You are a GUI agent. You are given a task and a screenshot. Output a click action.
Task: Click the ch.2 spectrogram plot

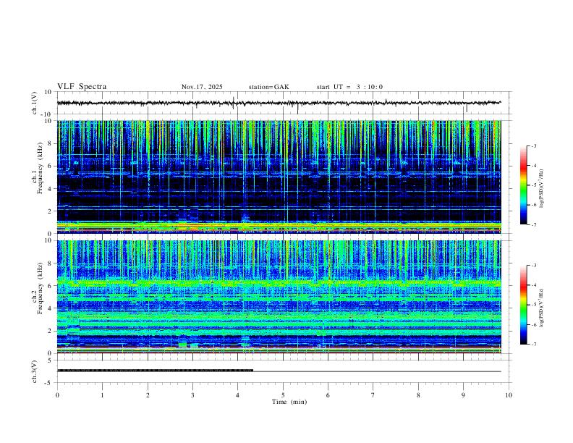coord(279,297)
